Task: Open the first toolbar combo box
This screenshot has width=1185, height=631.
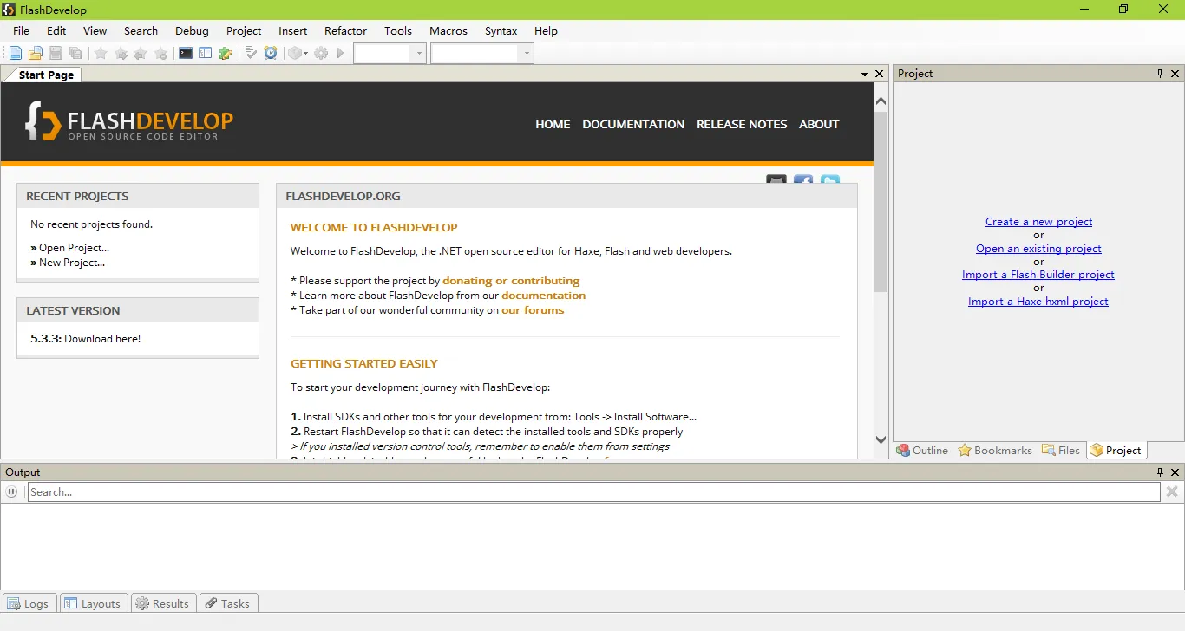Action: pyautogui.click(x=419, y=54)
